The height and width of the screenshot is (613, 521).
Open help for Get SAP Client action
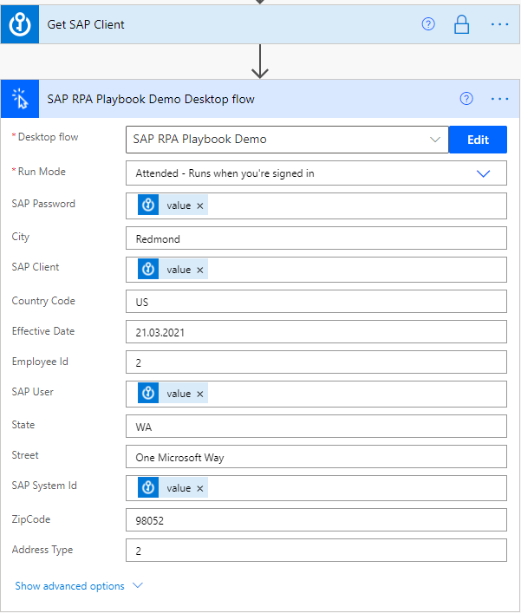pos(428,24)
